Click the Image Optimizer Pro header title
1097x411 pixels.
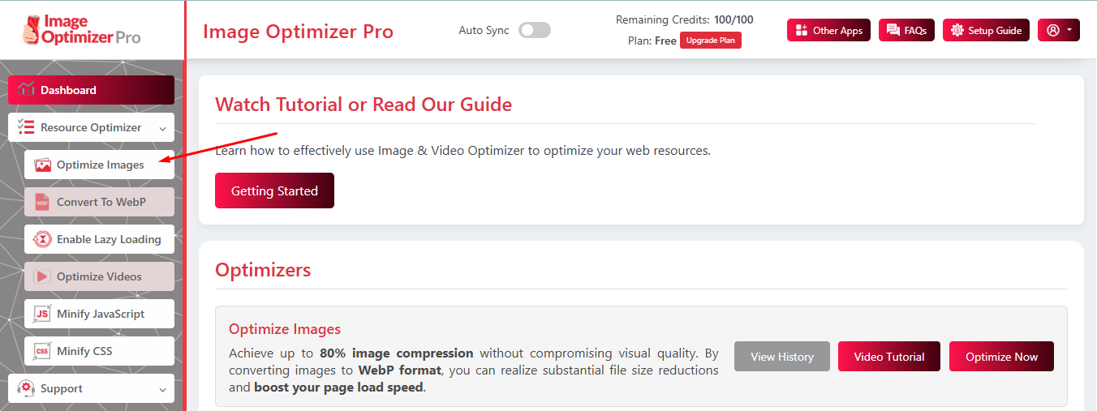pos(298,32)
